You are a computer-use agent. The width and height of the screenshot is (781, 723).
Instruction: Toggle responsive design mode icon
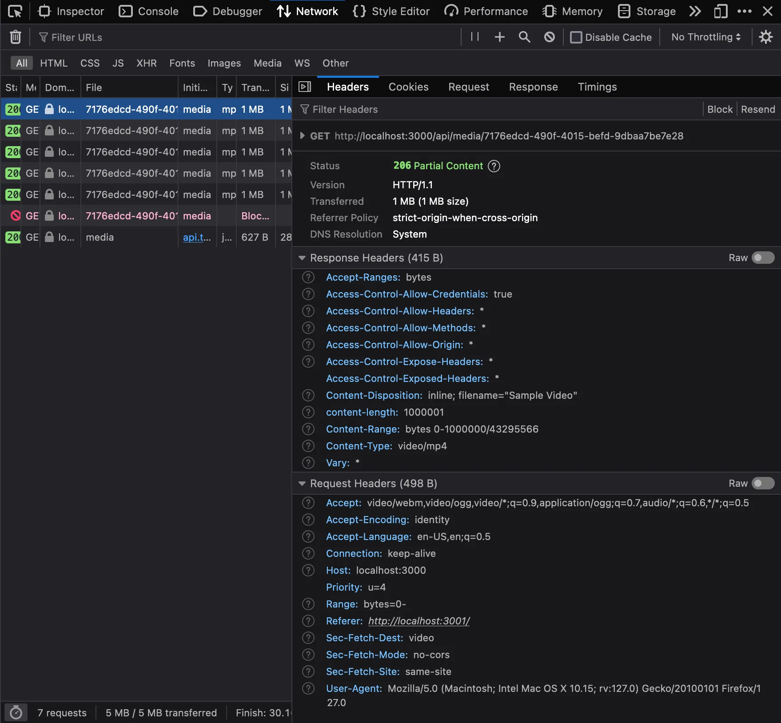point(721,12)
